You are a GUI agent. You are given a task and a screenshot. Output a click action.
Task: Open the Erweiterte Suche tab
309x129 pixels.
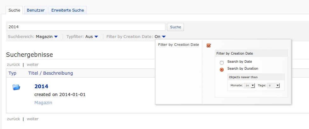[x=67, y=10]
